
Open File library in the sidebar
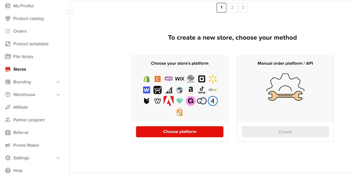click(23, 57)
